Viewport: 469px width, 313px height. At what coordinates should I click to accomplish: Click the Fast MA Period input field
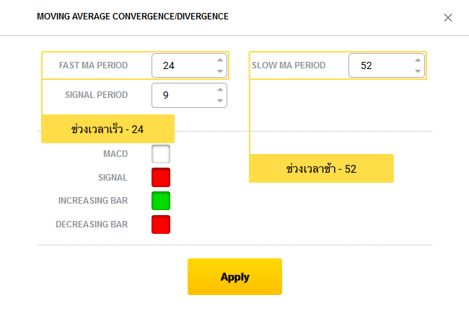pos(183,65)
